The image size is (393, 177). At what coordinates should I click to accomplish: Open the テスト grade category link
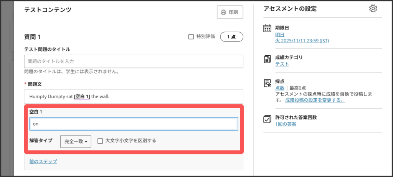282,64
